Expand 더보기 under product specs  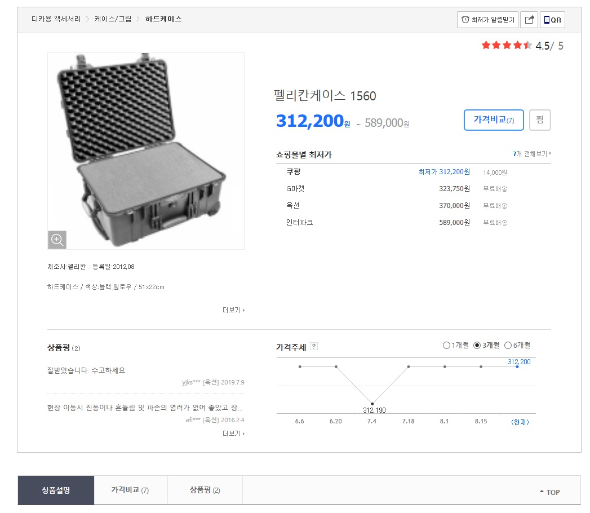click(x=233, y=310)
